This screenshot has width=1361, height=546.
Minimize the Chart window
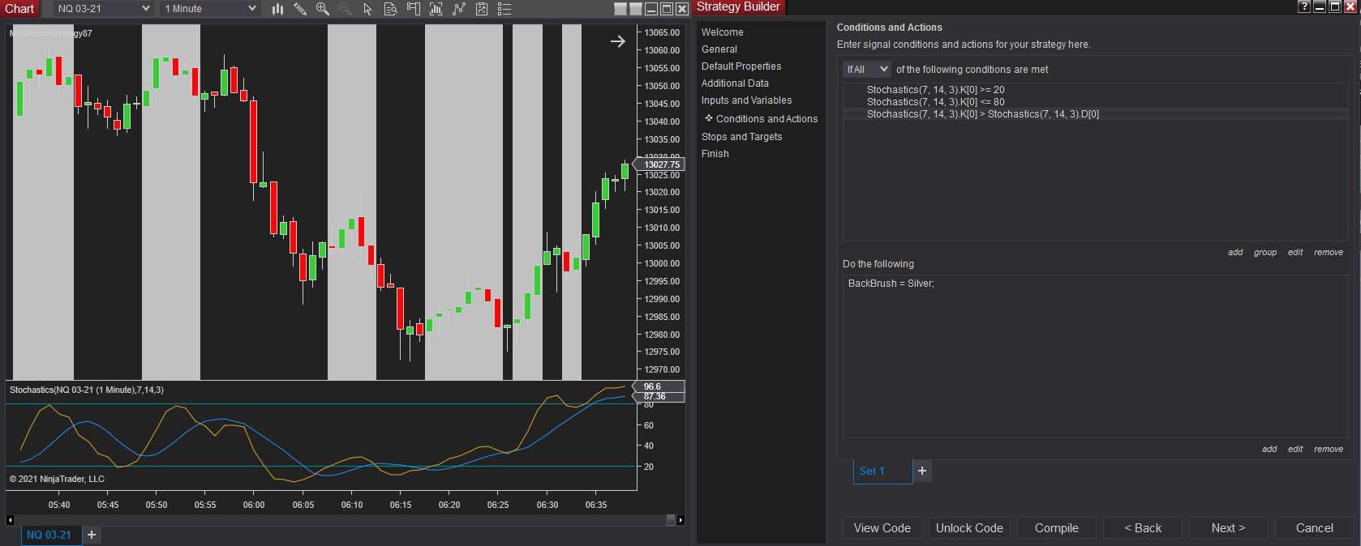tap(651, 9)
